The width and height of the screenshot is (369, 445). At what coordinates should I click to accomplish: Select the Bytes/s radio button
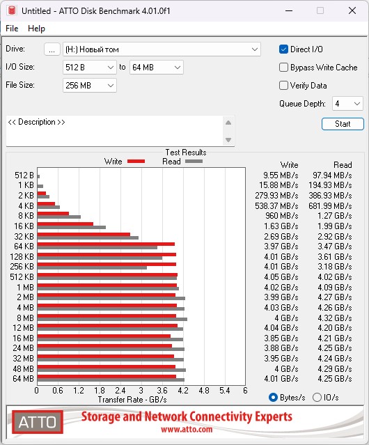[273, 398]
